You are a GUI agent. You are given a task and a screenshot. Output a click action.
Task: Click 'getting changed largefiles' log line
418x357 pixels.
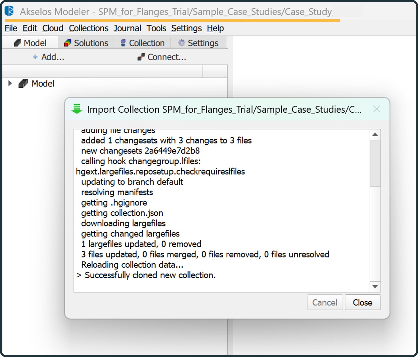130,233
